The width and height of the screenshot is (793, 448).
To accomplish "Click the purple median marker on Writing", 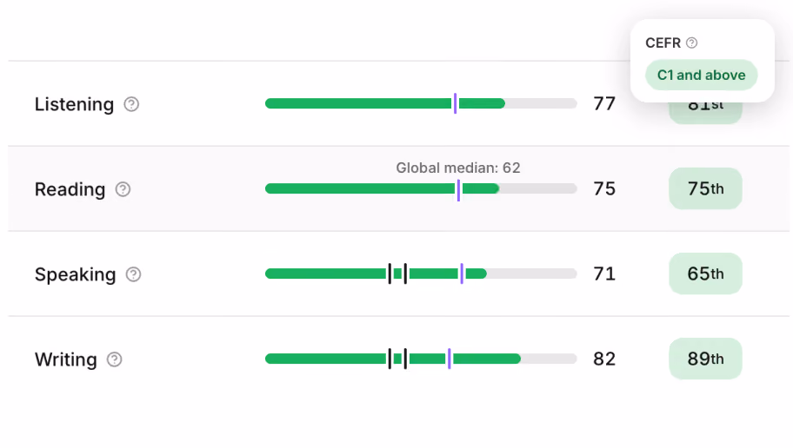I will (449, 359).
